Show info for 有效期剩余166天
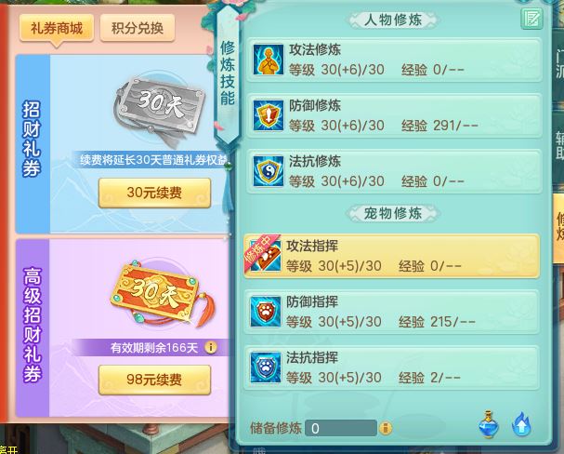564x454 pixels. point(211,347)
